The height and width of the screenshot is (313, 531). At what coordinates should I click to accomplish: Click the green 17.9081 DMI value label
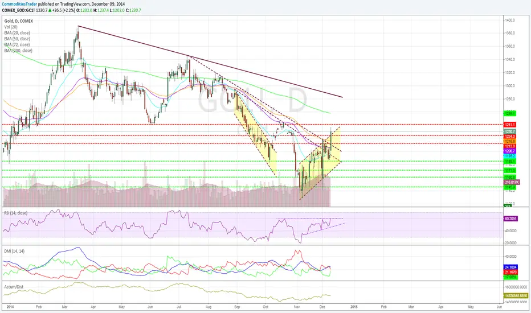[x=510, y=277]
